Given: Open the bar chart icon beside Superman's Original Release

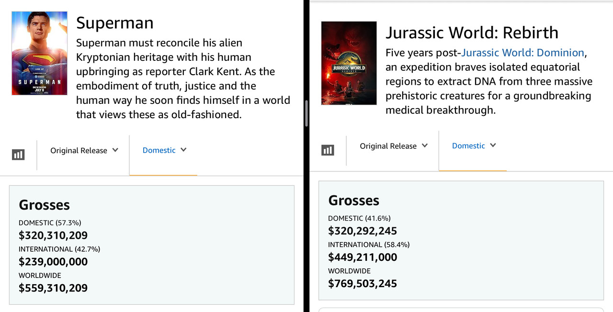Looking at the screenshot, I should (x=18, y=155).
